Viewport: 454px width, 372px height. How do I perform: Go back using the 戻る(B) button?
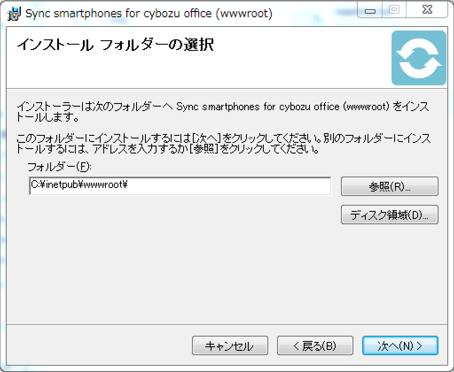point(315,346)
